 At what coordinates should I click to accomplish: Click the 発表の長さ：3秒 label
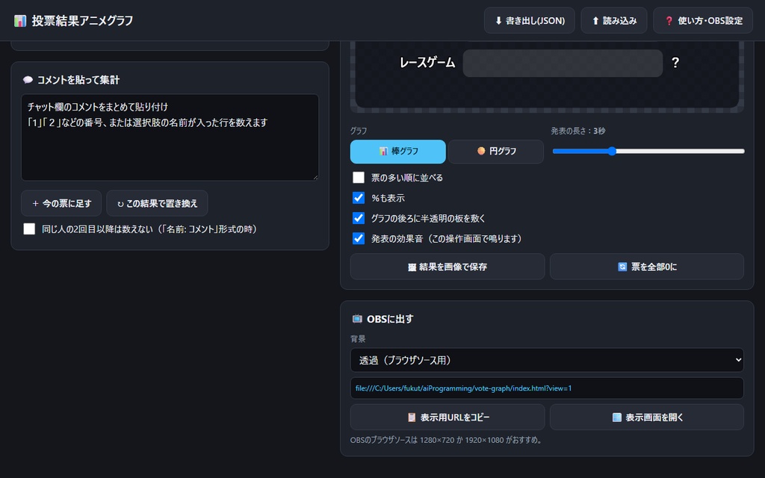coord(578,131)
